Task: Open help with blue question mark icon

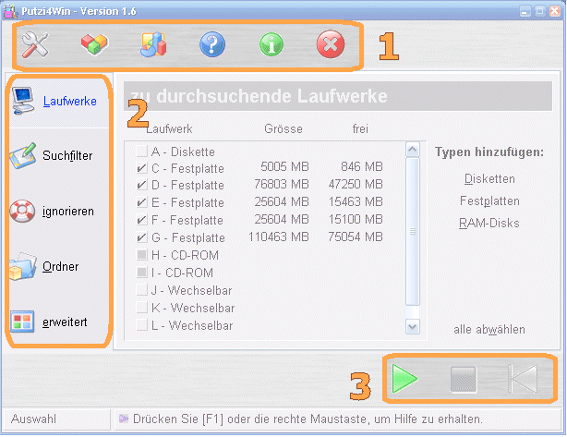Action: [212, 44]
